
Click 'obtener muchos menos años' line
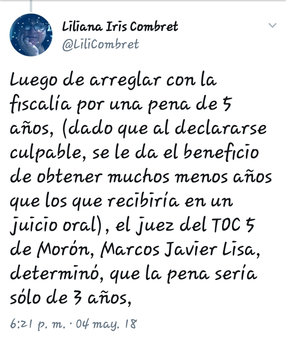coord(154,176)
